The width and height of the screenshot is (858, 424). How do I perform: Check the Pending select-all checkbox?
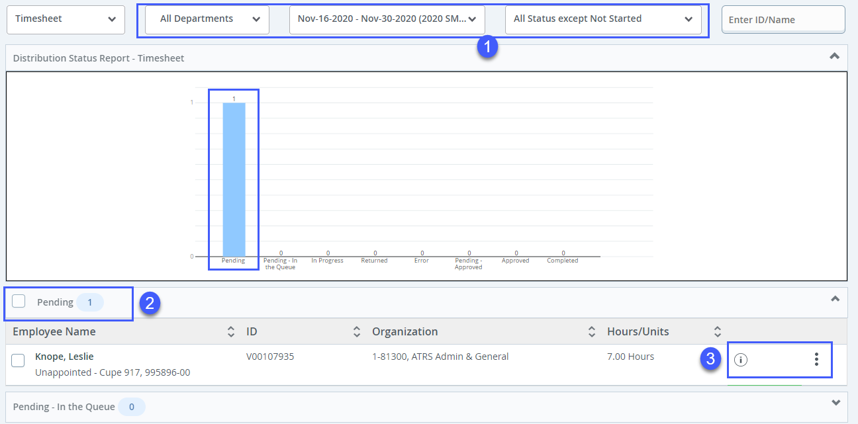pos(19,302)
